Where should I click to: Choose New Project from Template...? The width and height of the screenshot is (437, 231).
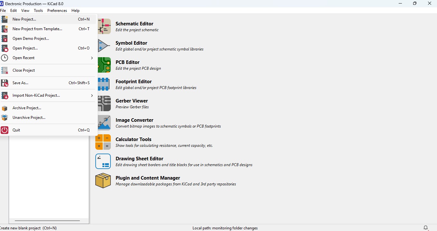(48, 29)
